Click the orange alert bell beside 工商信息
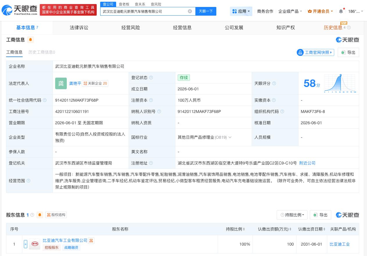The width and height of the screenshot is (367, 256). 30,40
